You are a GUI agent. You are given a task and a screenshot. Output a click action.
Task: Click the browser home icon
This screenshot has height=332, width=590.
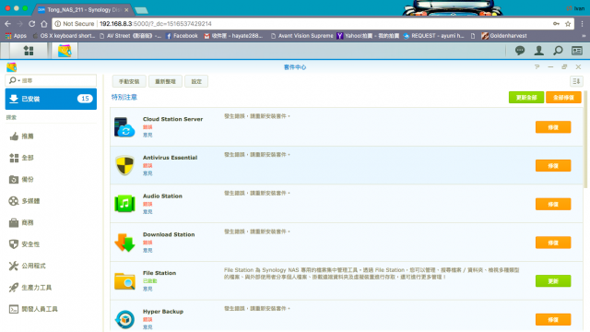click(x=44, y=24)
